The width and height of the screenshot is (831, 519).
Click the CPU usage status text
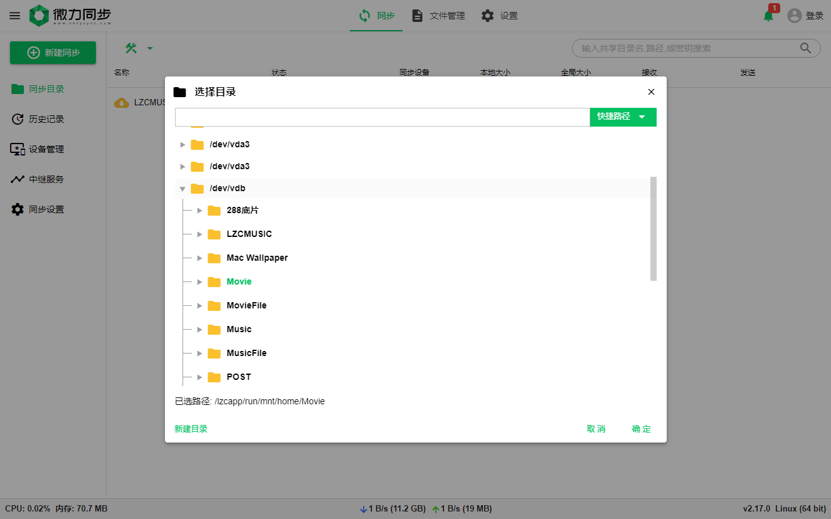(x=28, y=508)
